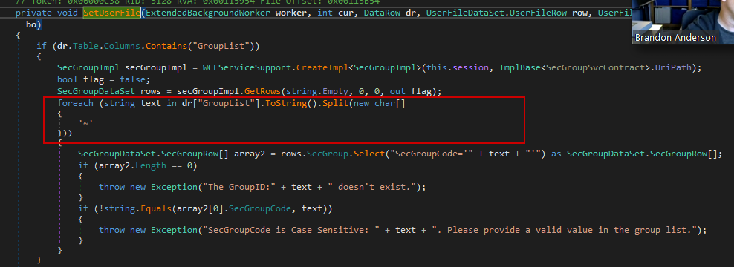This screenshot has width=734, height=267.
Task: Click the foreach keyword
Action: point(75,103)
